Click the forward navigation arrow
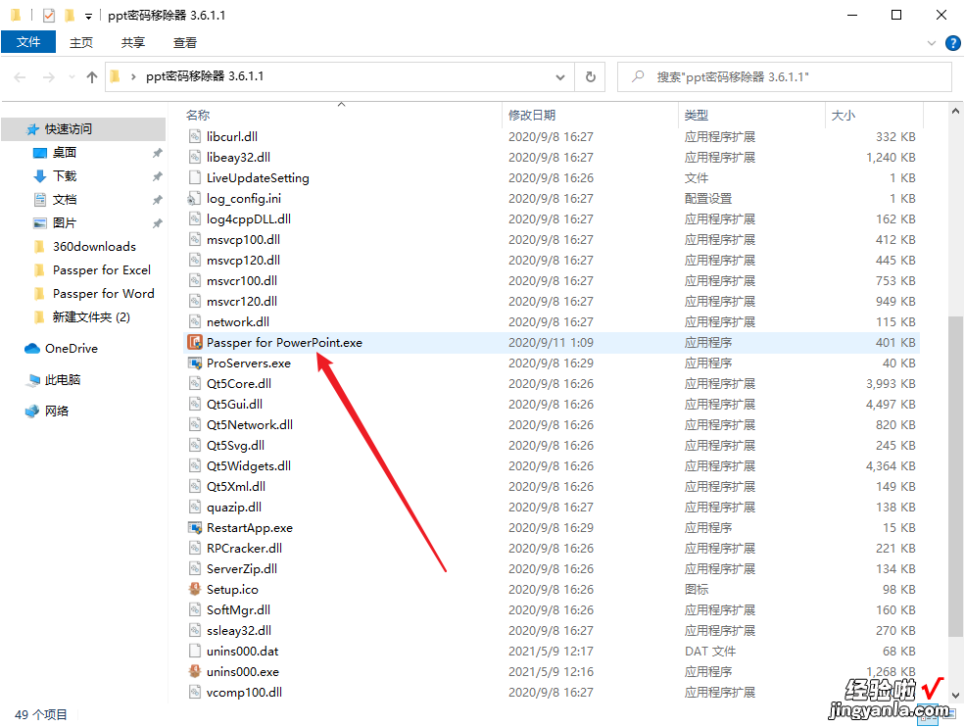965x727 pixels. click(49, 77)
